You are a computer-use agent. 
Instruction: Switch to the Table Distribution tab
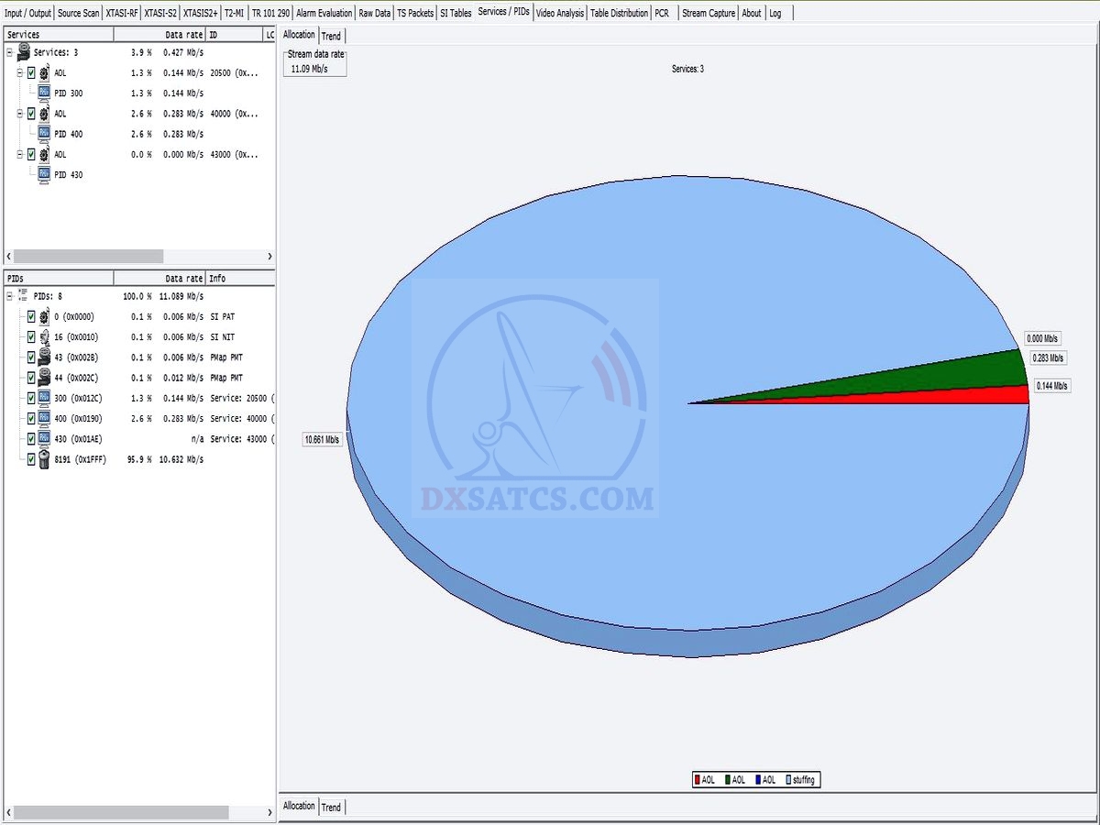point(619,13)
